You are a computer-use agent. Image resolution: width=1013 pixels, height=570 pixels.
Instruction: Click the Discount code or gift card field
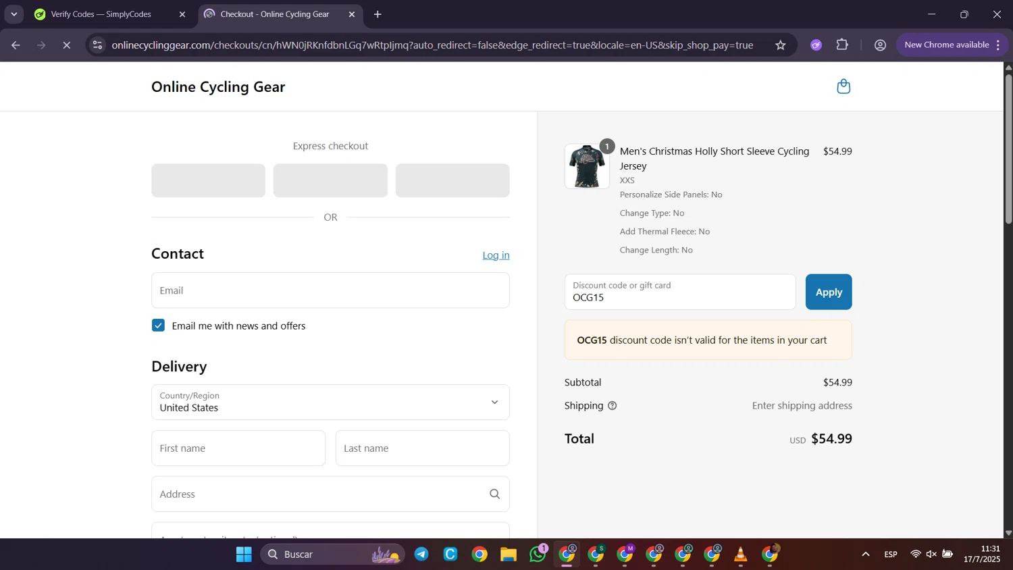click(680, 292)
